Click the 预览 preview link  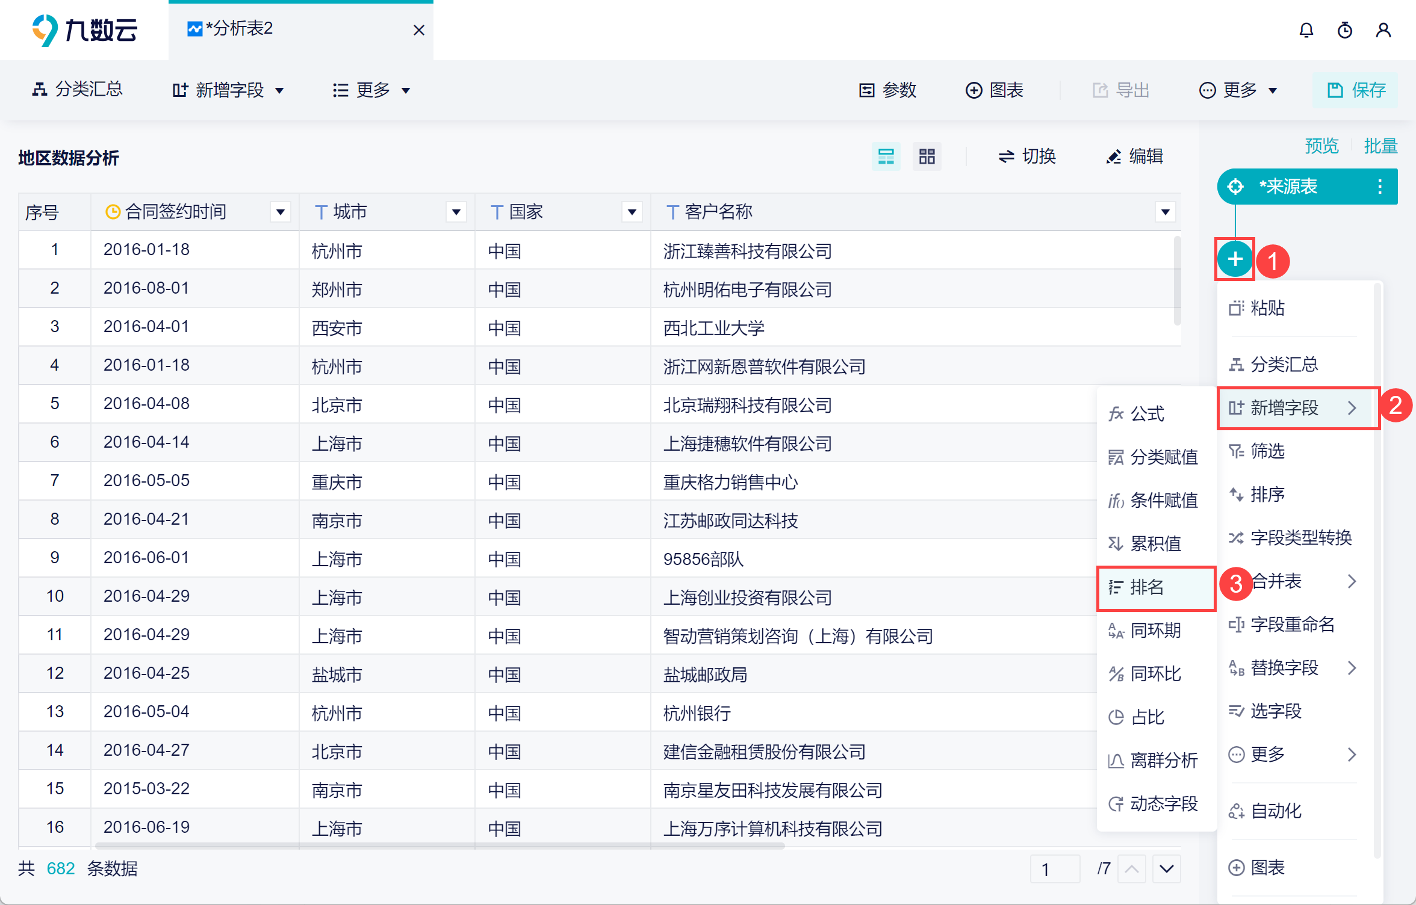1321,146
